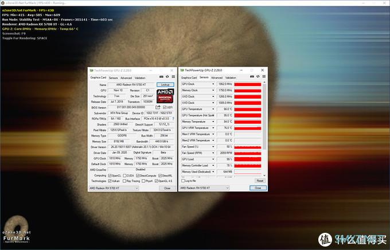The height and width of the screenshot is (250, 390).
Task: Open the Memory Used (Dedicated) dropdown
Action: click(213, 172)
